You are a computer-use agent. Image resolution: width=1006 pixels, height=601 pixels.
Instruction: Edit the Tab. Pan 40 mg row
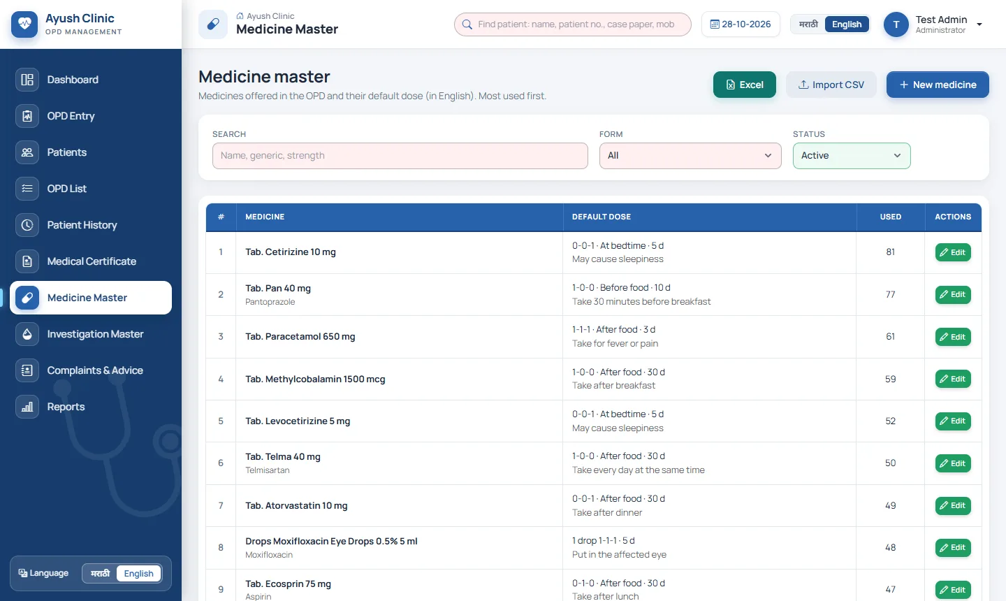953,295
